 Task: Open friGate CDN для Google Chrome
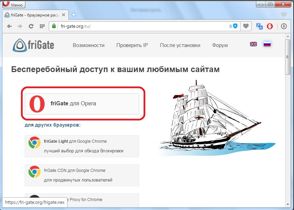[x=82, y=175]
